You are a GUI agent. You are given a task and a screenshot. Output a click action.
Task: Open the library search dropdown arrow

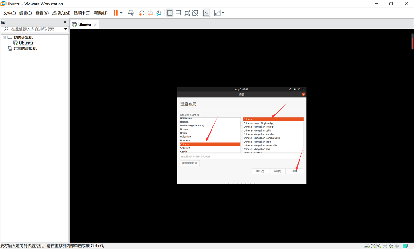click(65, 29)
